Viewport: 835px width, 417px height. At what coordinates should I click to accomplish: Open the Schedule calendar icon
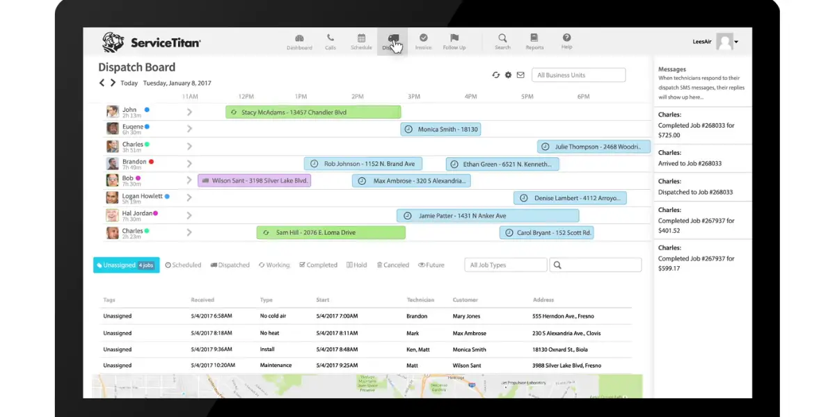361,42
